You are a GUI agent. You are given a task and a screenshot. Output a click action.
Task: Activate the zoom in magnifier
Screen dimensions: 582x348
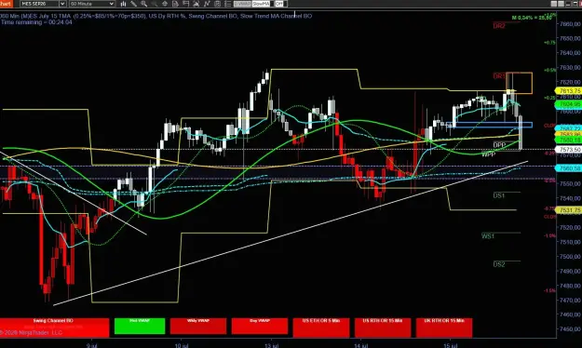143,4
